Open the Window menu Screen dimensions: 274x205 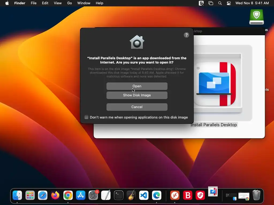tap(84, 3)
